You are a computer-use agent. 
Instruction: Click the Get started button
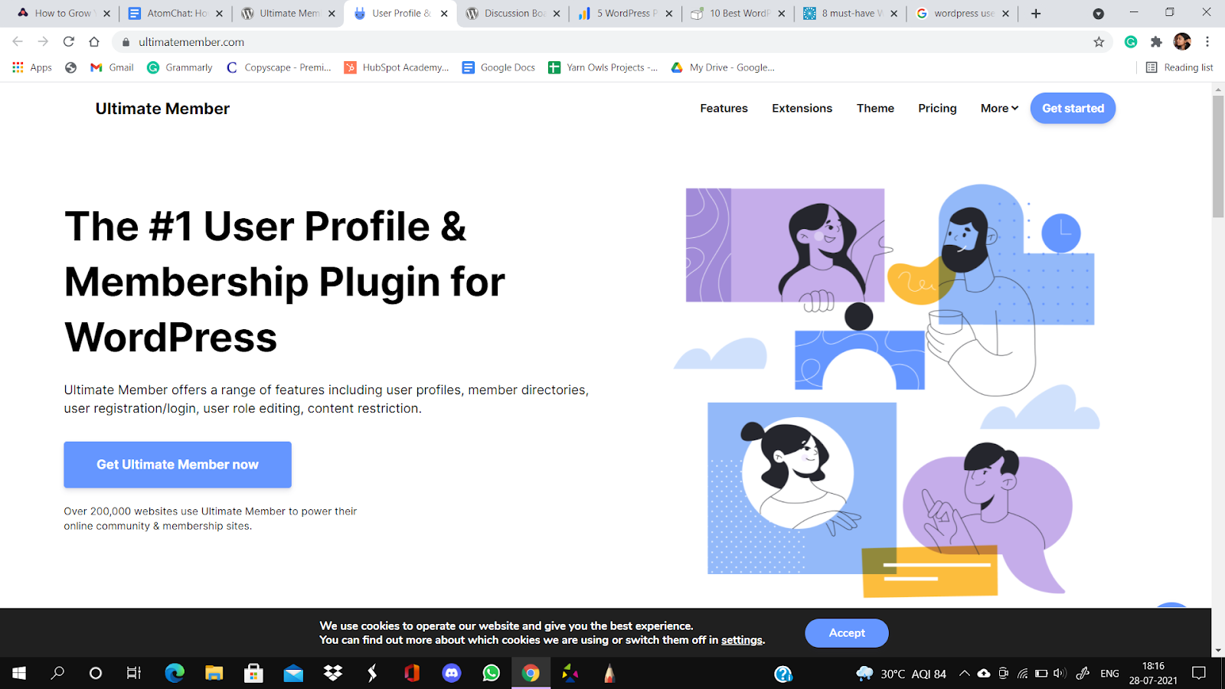[1073, 108]
